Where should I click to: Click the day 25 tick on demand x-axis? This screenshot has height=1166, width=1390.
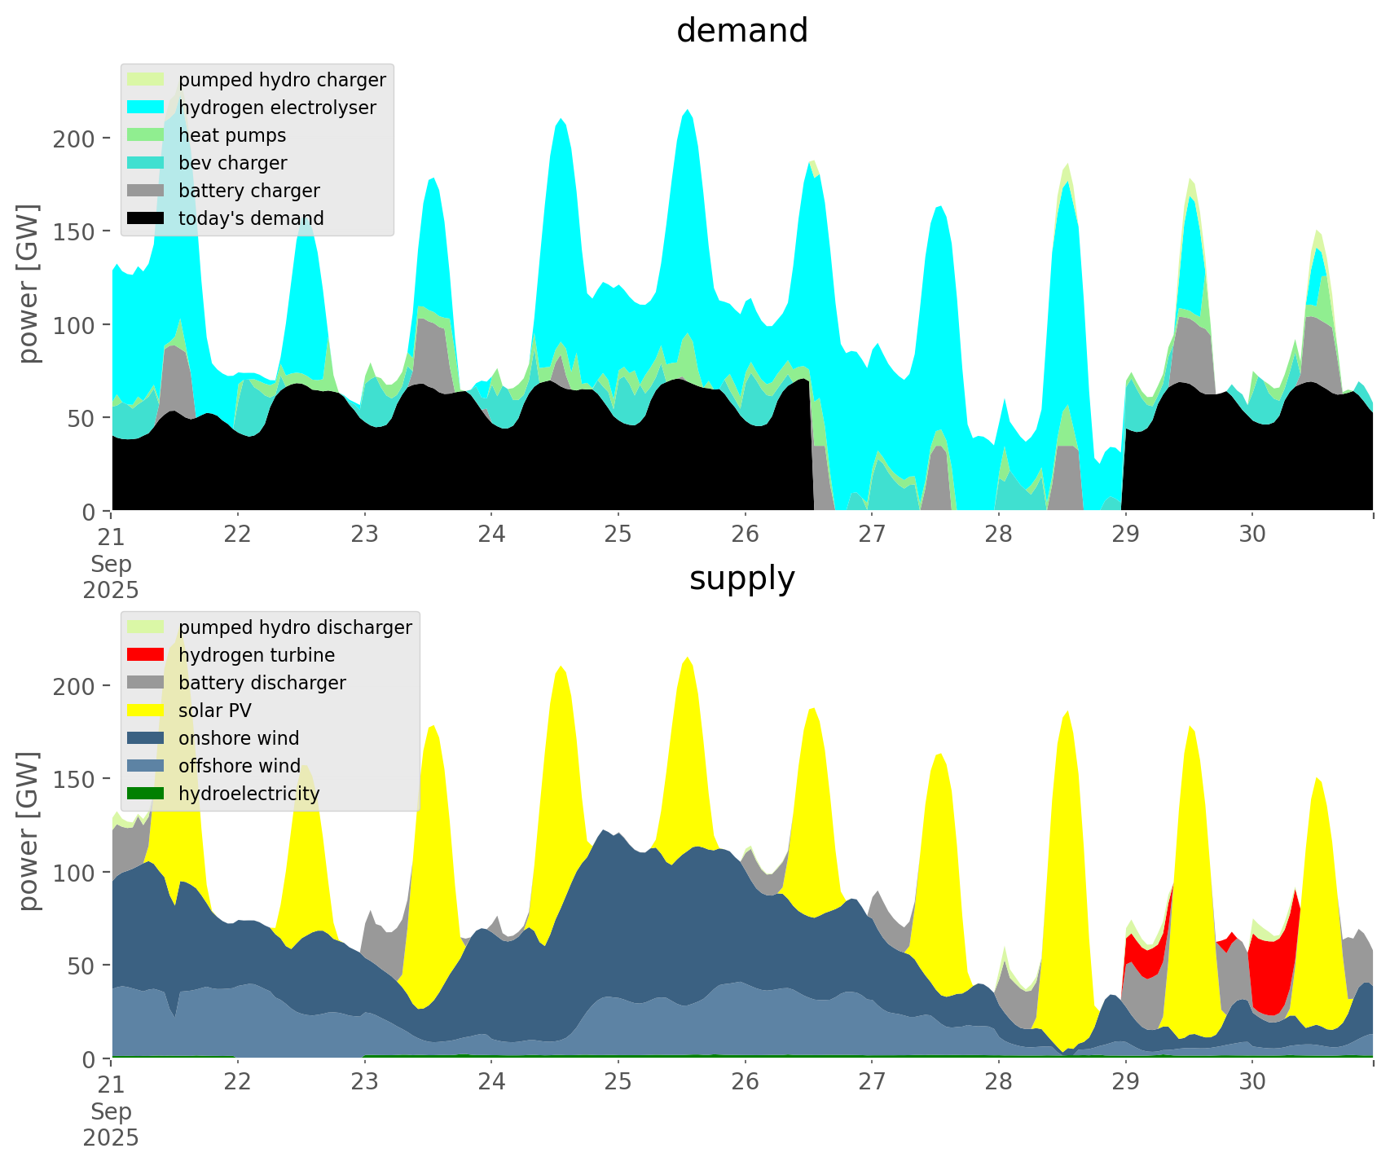point(618,535)
